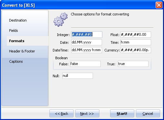Click the Null value field
Screen dimensions: 164x120
pos(77,76)
